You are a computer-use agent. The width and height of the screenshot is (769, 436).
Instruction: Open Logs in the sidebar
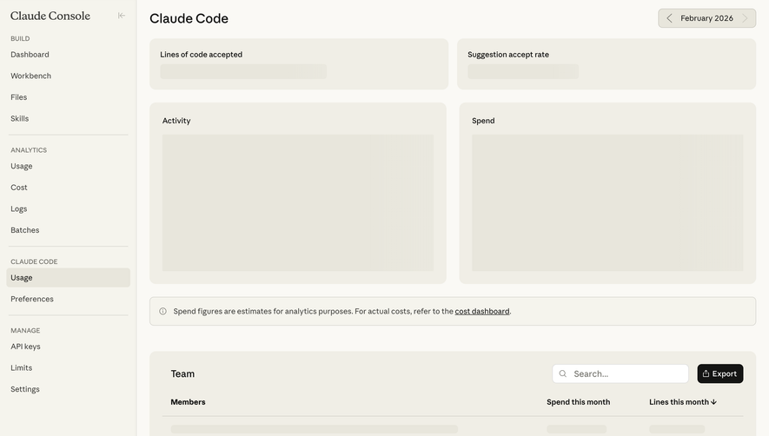pyautogui.click(x=18, y=208)
